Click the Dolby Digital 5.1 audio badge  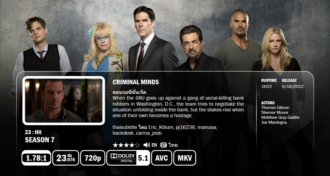pos(128,158)
